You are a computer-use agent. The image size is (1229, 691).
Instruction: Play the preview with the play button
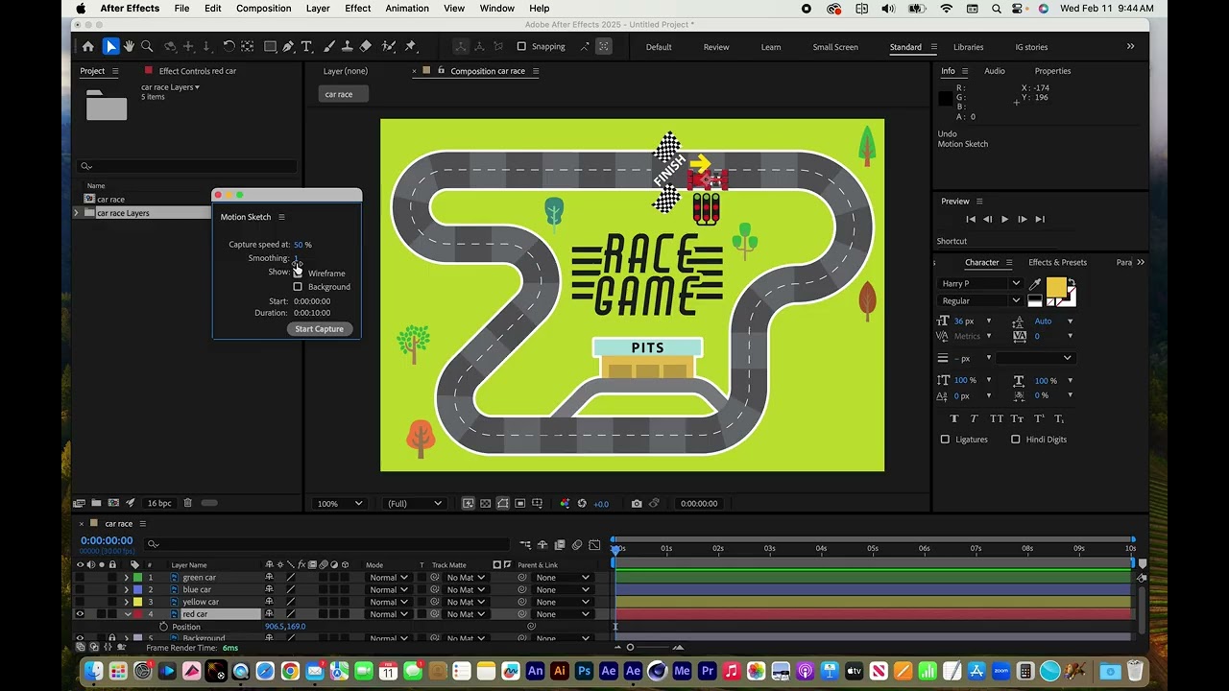pos(1004,220)
